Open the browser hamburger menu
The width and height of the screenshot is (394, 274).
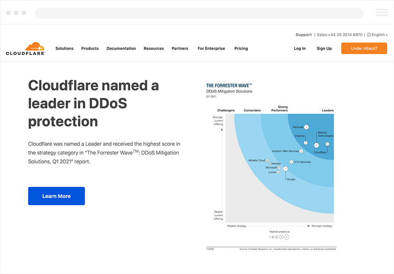[382, 12]
